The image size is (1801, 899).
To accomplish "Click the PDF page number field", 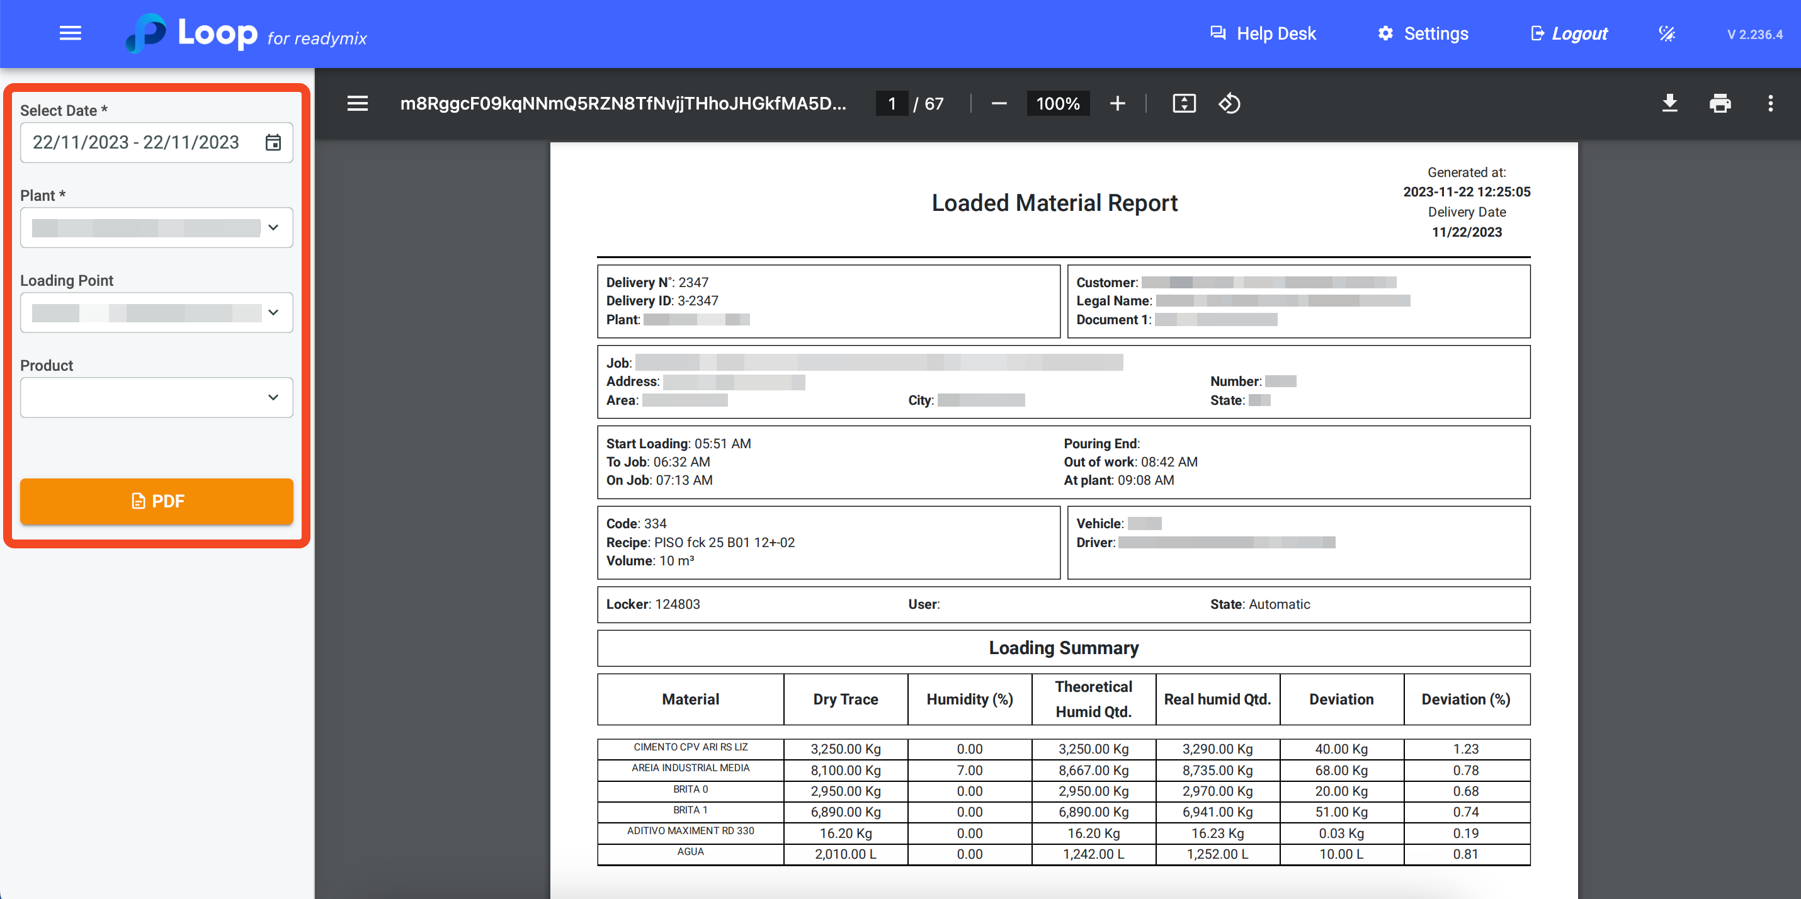I will point(892,103).
